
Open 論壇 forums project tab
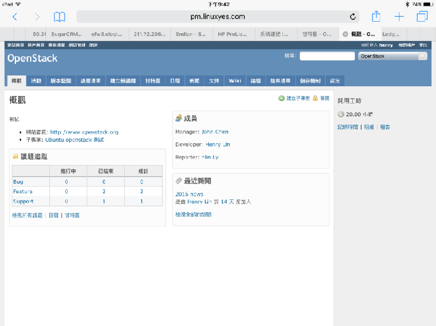click(255, 81)
